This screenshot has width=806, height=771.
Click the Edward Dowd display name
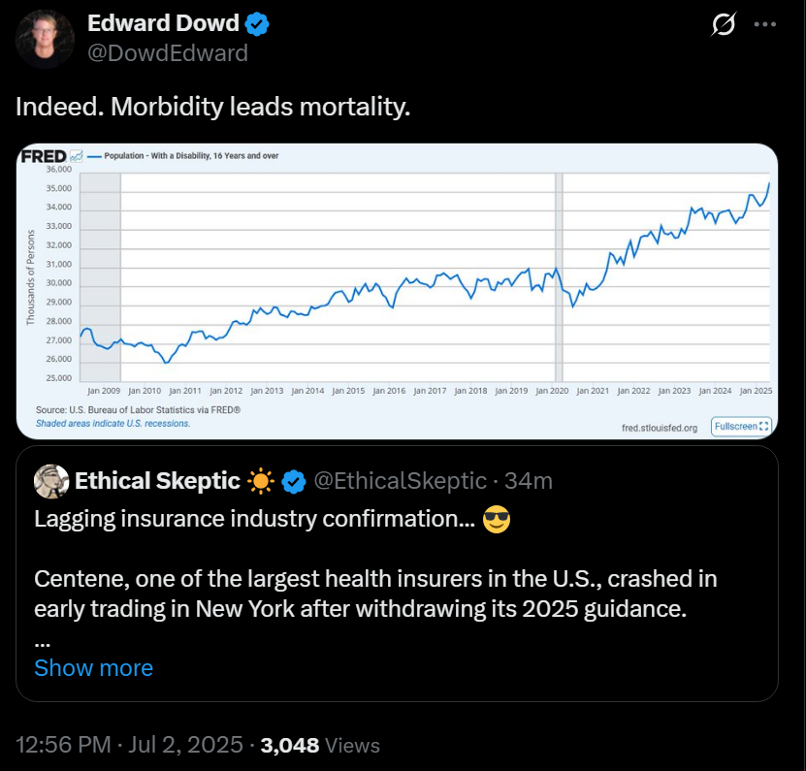click(x=163, y=23)
